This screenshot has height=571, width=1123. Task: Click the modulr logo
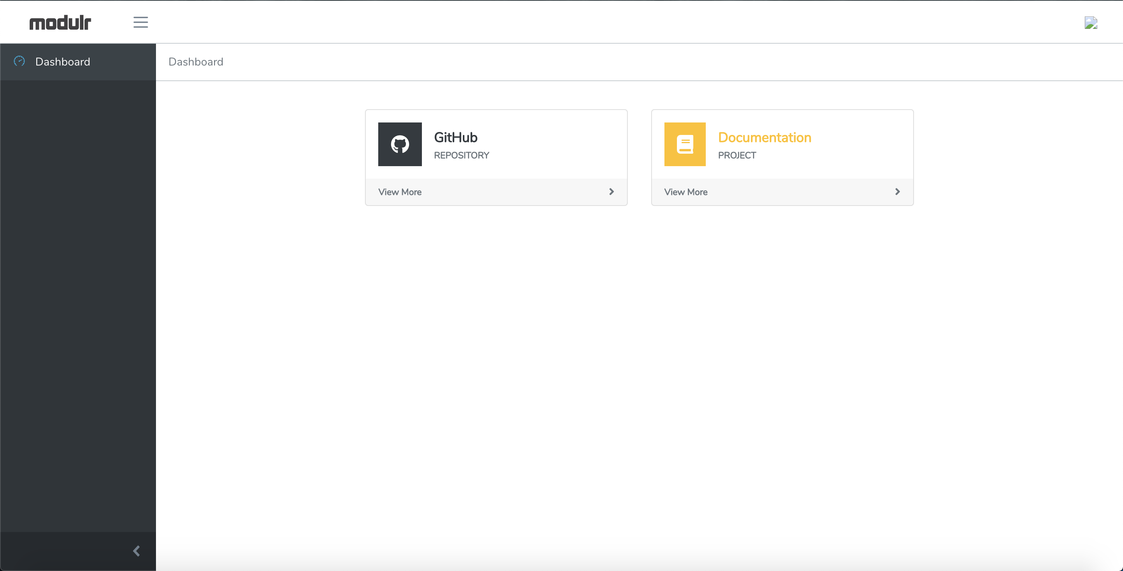pos(60,22)
